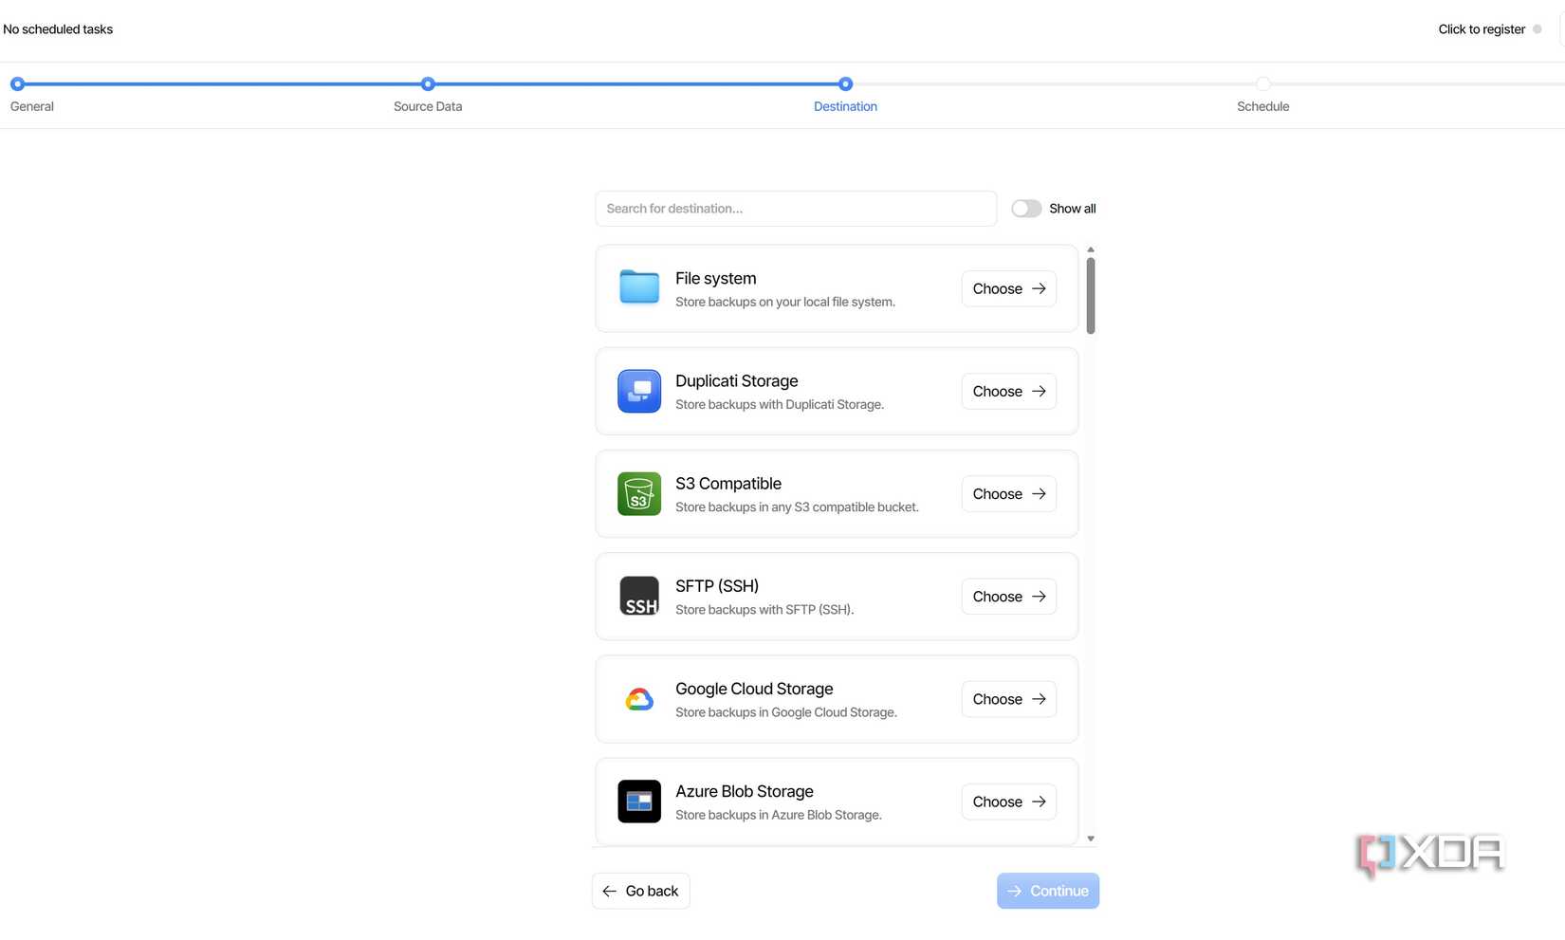Click the File system folder icon
The height and width of the screenshot is (940, 1565).
tap(639, 287)
